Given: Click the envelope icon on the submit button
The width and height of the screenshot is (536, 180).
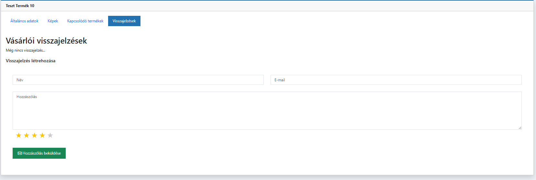Looking at the screenshot, I should click(x=20, y=153).
